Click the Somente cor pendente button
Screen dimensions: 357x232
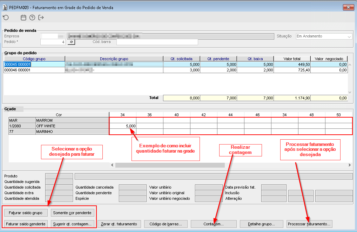72,213
